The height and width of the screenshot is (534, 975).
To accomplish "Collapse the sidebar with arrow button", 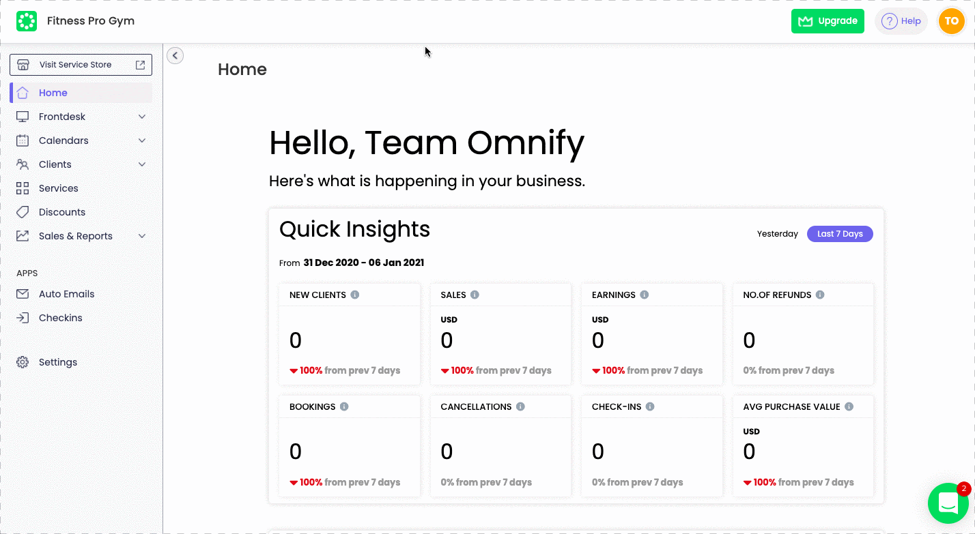I will pyautogui.click(x=175, y=56).
